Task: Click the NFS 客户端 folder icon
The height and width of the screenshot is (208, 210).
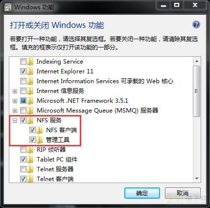Action: point(40,130)
